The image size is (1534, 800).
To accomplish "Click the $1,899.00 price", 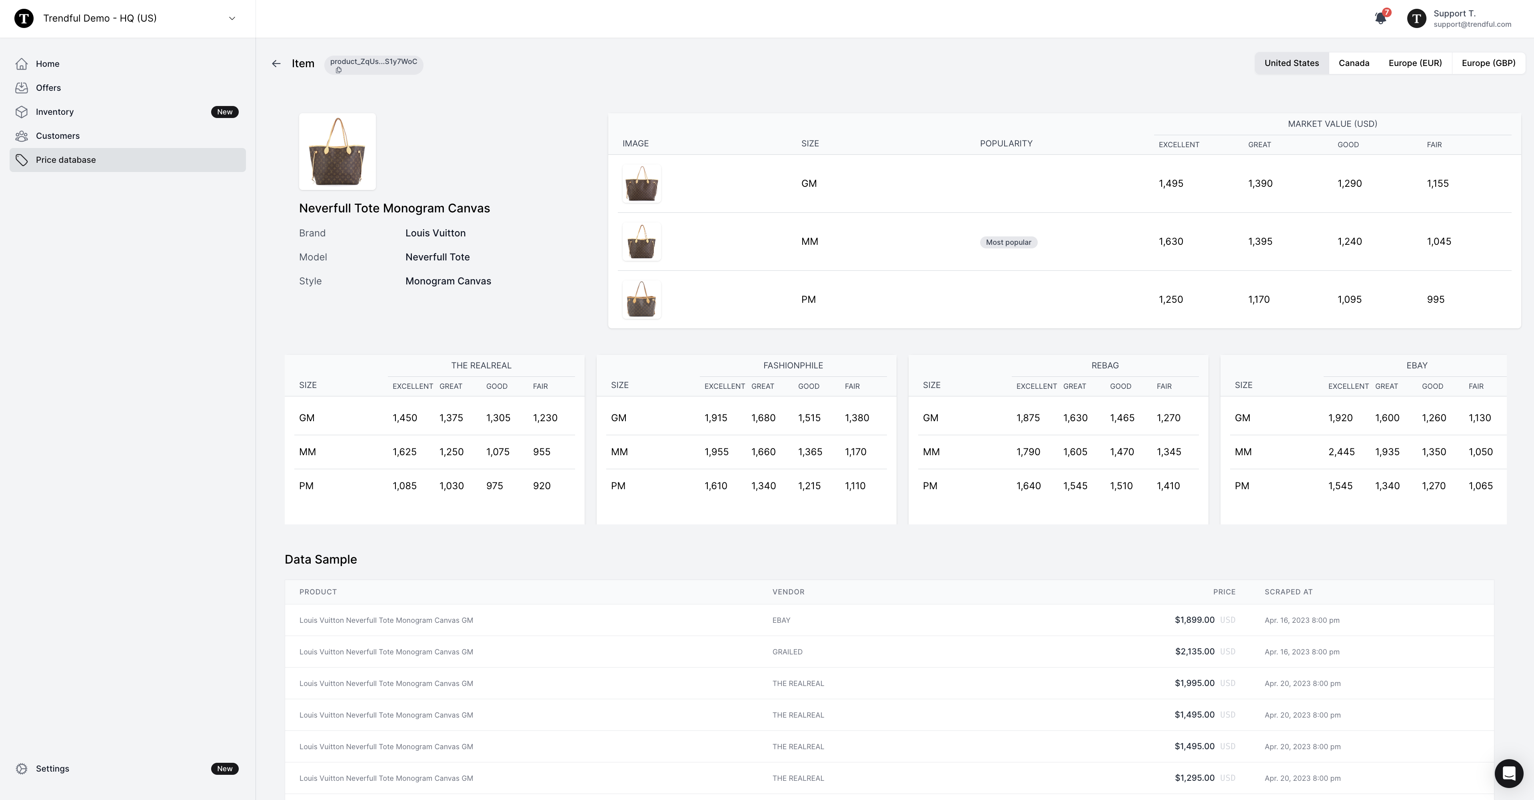I will click(1194, 620).
